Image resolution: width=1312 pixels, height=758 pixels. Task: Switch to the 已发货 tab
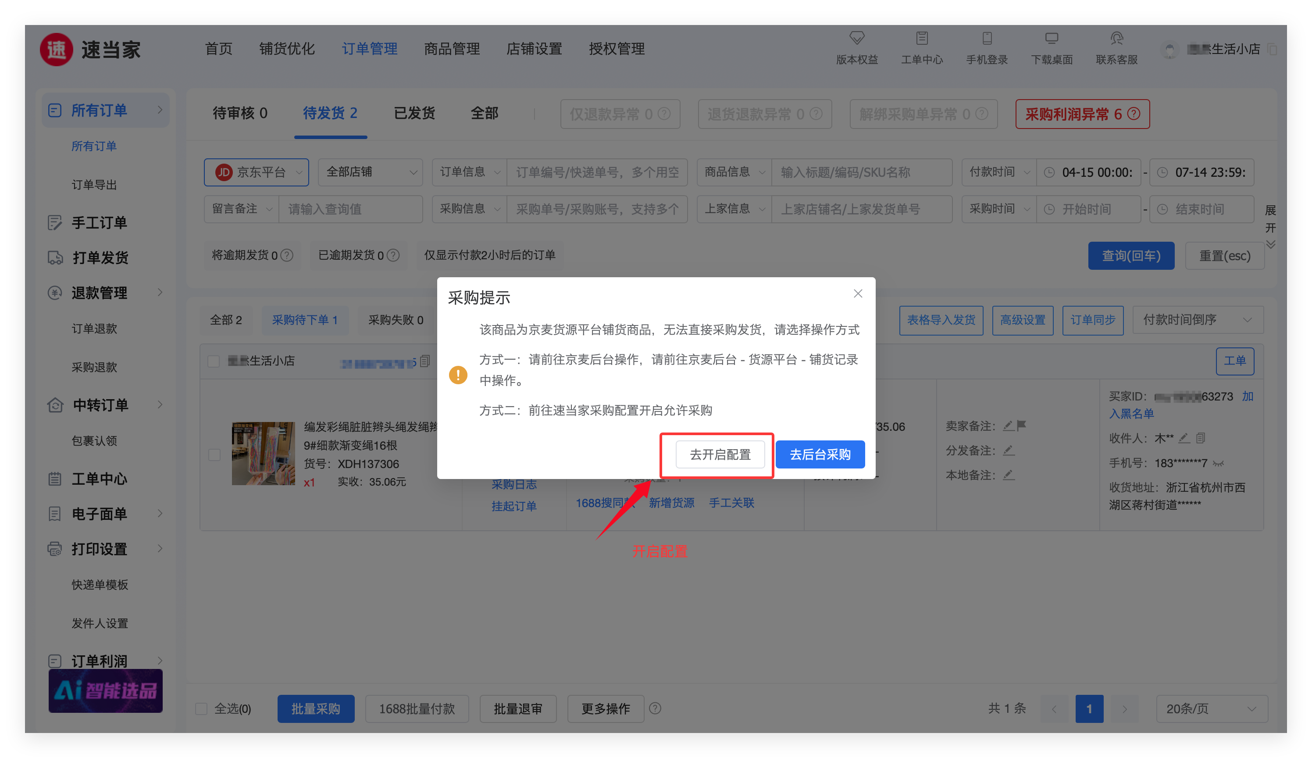click(414, 113)
